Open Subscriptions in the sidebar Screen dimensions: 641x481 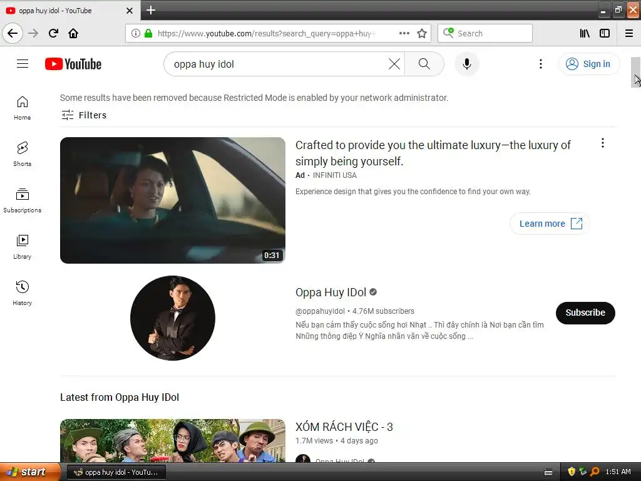22,200
